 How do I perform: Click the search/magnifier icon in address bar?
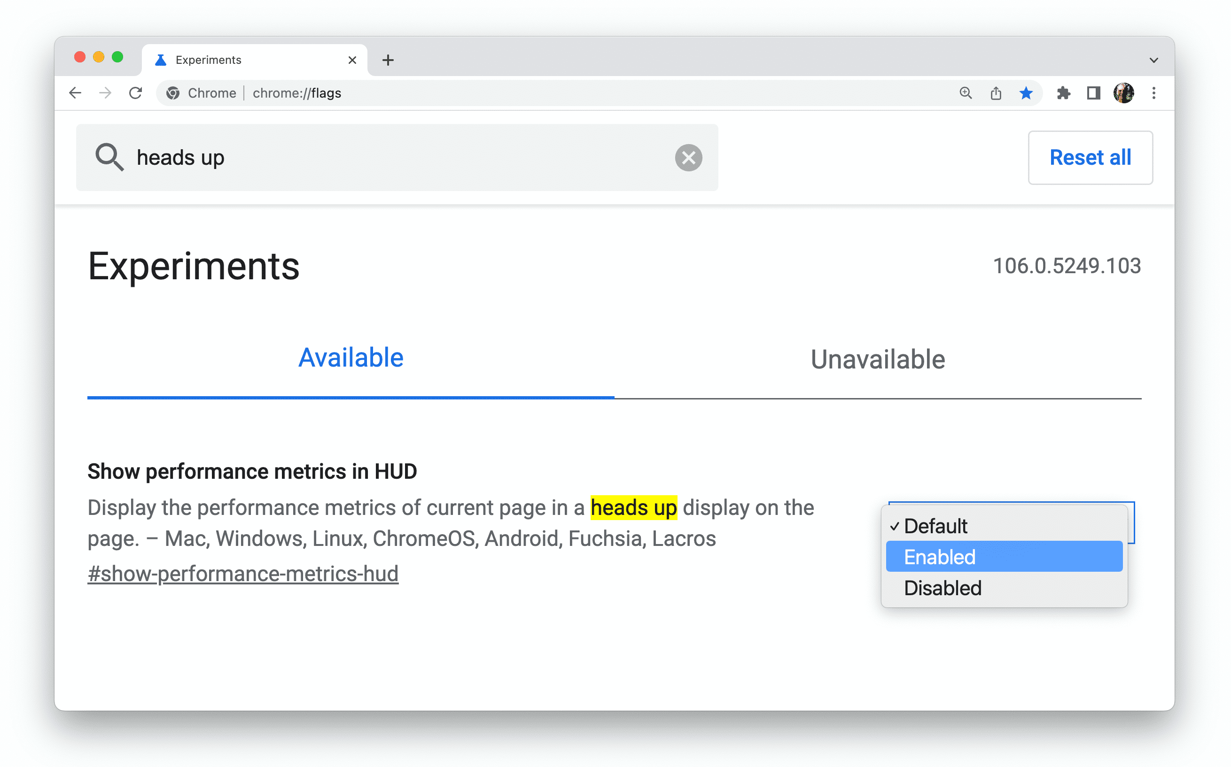pyautogui.click(x=966, y=93)
